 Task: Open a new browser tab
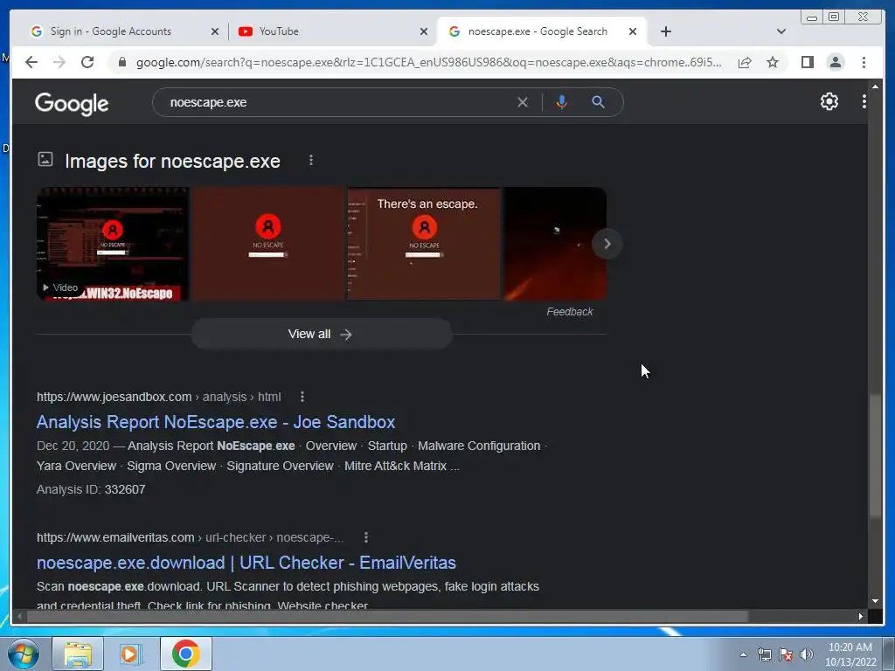pos(665,31)
